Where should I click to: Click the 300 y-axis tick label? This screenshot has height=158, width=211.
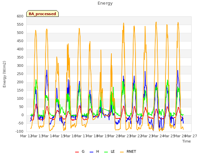(20, 66)
